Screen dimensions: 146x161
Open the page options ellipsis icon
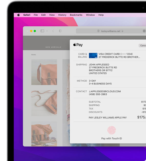click(x=144, y=31)
